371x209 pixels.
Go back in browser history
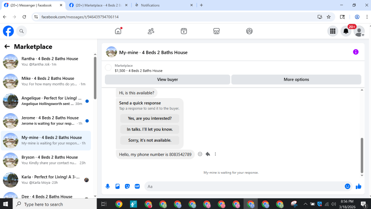pos(5,17)
